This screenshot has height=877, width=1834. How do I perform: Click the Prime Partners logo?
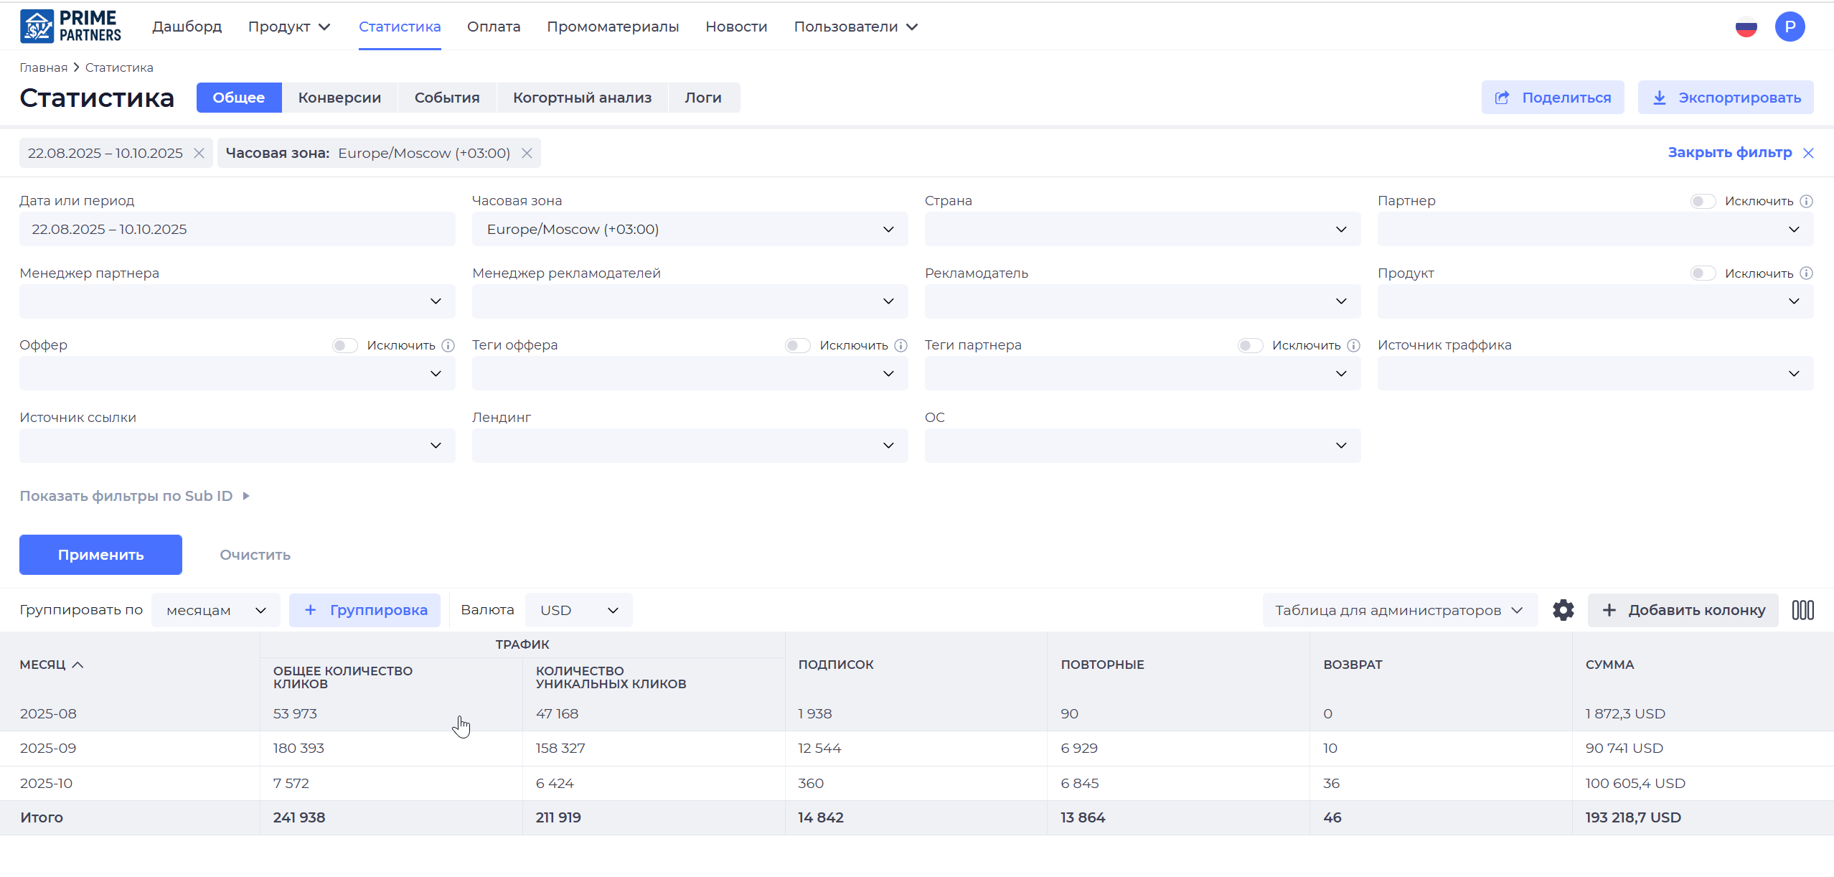point(70,27)
